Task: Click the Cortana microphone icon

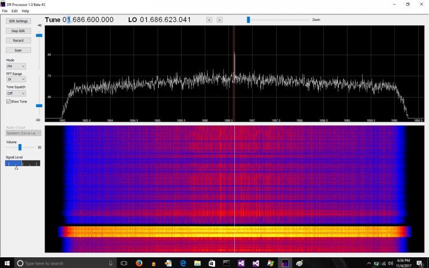Action: (110, 263)
